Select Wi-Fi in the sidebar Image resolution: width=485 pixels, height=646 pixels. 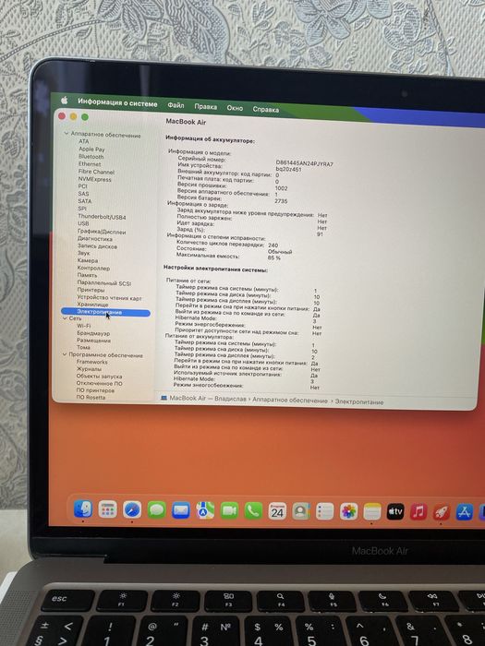[84, 326]
